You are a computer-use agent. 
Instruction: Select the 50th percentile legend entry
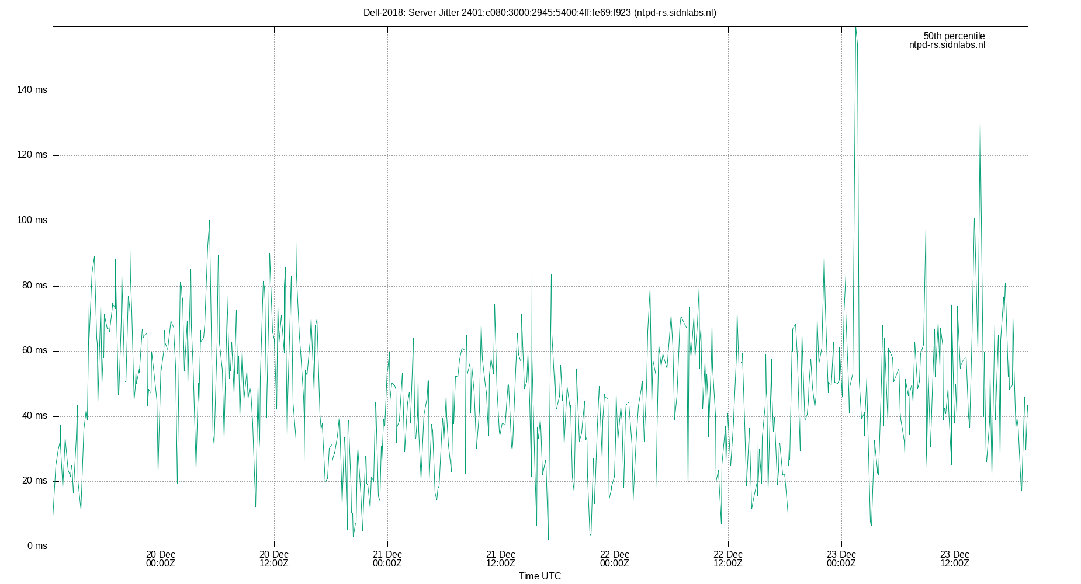pos(954,36)
